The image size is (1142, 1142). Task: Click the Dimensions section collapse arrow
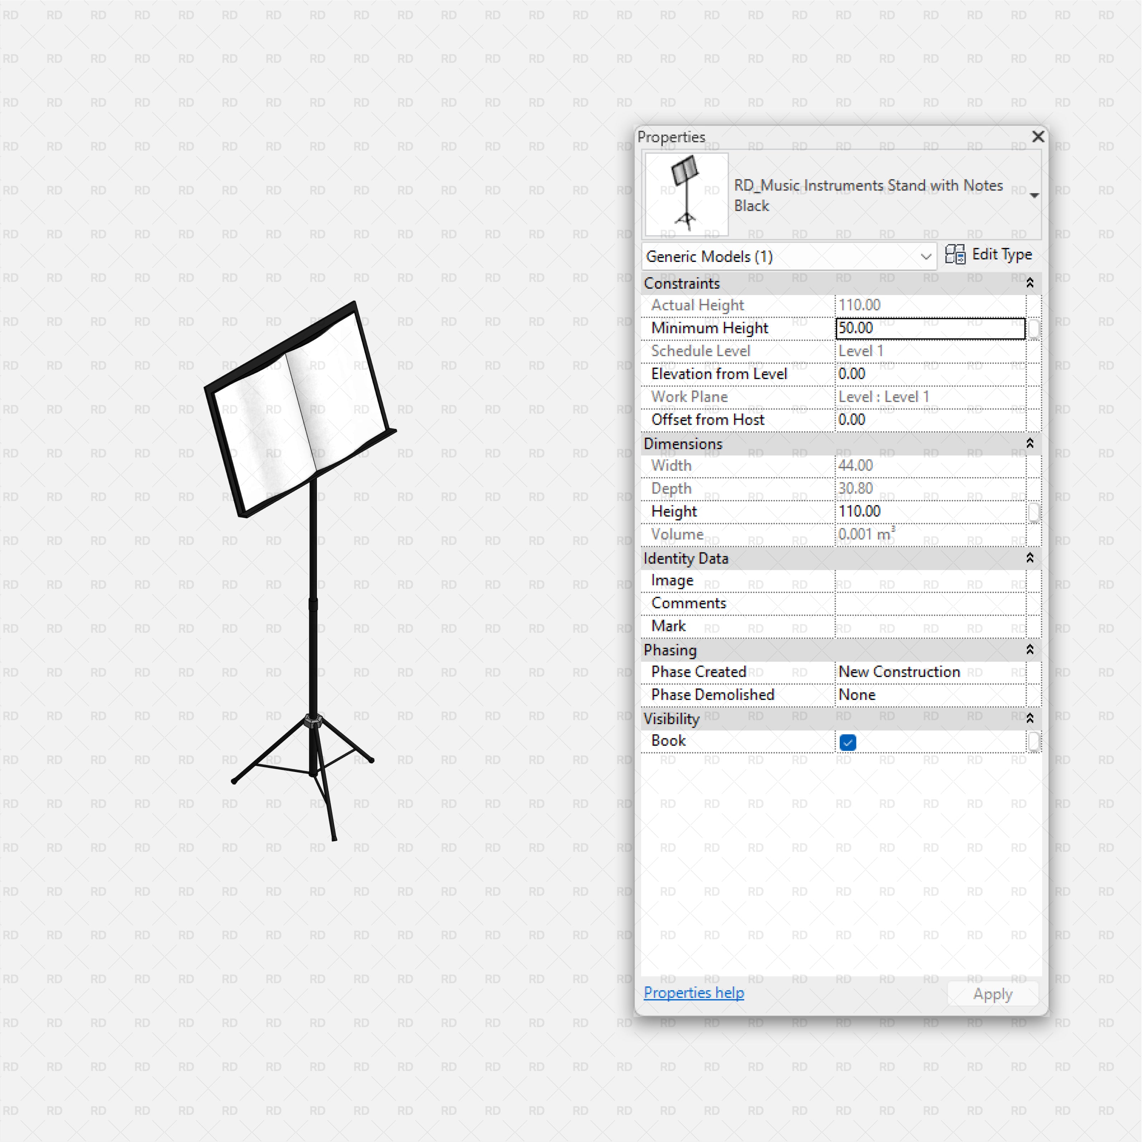coord(1030,443)
